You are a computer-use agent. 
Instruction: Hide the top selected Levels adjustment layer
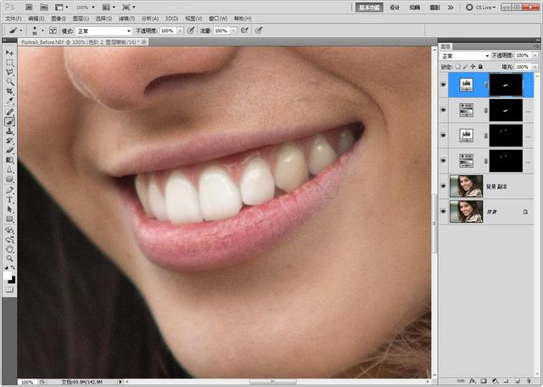[x=444, y=85]
